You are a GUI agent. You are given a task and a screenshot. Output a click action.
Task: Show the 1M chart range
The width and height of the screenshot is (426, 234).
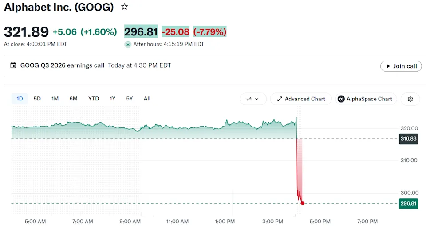(x=55, y=99)
